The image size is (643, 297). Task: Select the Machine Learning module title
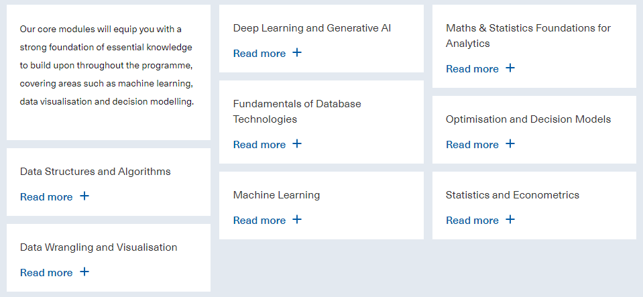(276, 195)
